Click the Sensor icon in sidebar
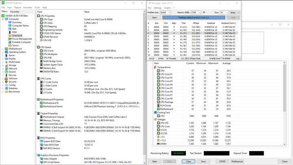Image resolution: width=293 pixels, height=165 pixels. 10,45
